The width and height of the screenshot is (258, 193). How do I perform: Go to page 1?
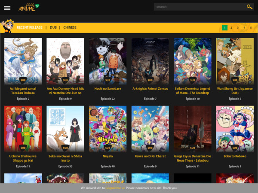pos(224,27)
